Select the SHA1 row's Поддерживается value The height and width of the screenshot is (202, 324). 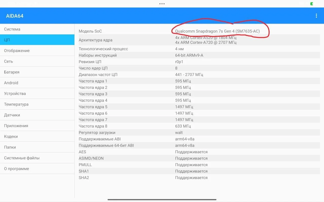[191, 171]
